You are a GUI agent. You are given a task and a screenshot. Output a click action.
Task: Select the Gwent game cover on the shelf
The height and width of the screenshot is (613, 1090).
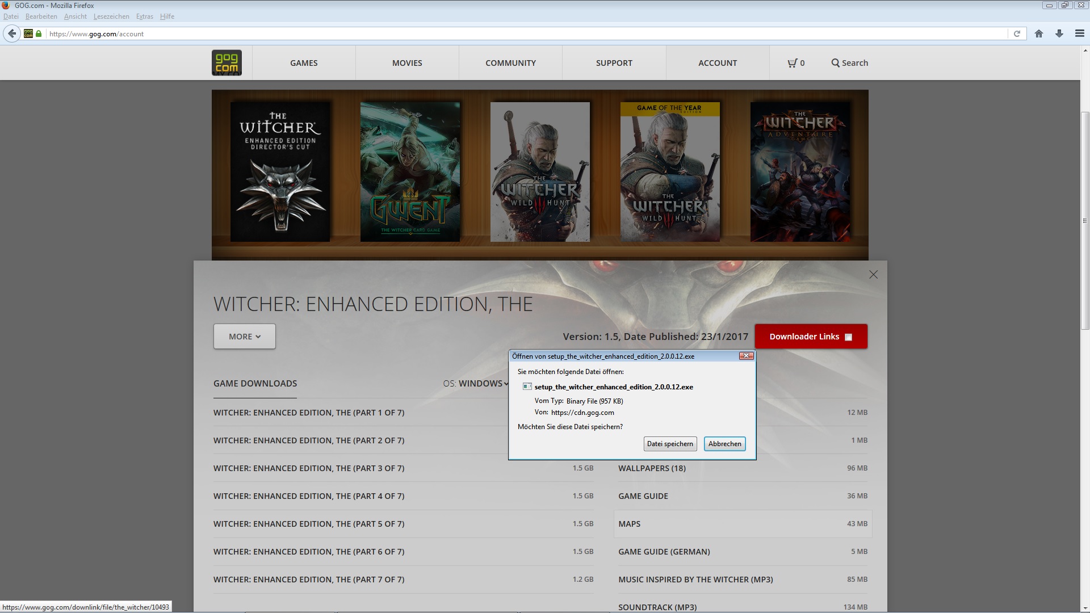pos(410,172)
